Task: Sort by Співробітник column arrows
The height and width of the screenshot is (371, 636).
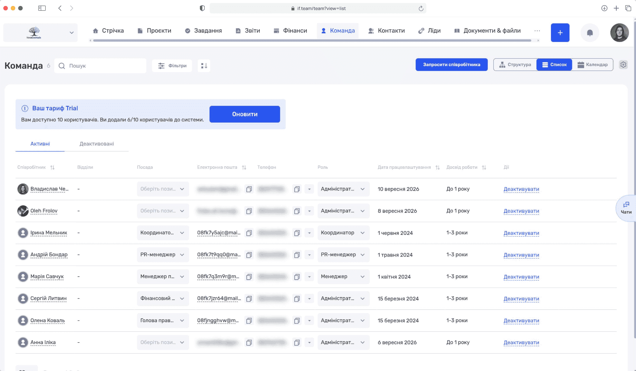Action: coord(52,167)
